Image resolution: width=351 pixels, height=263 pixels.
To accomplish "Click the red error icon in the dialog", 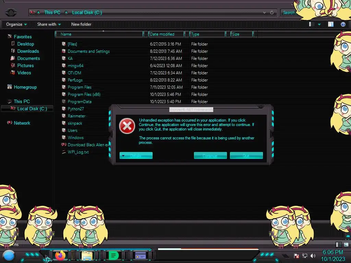I will click(x=127, y=126).
